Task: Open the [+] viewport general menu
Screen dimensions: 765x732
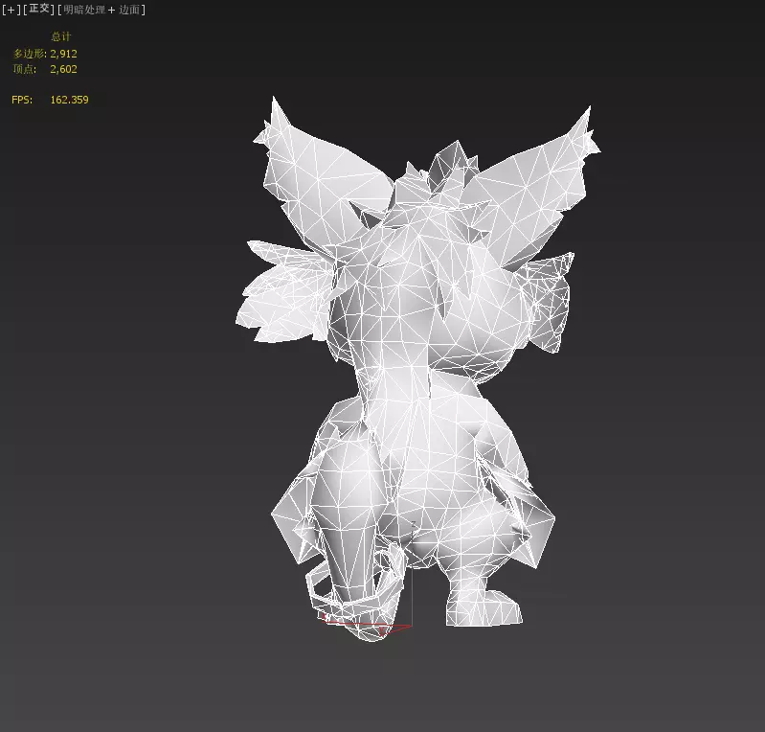Action: 11,10
